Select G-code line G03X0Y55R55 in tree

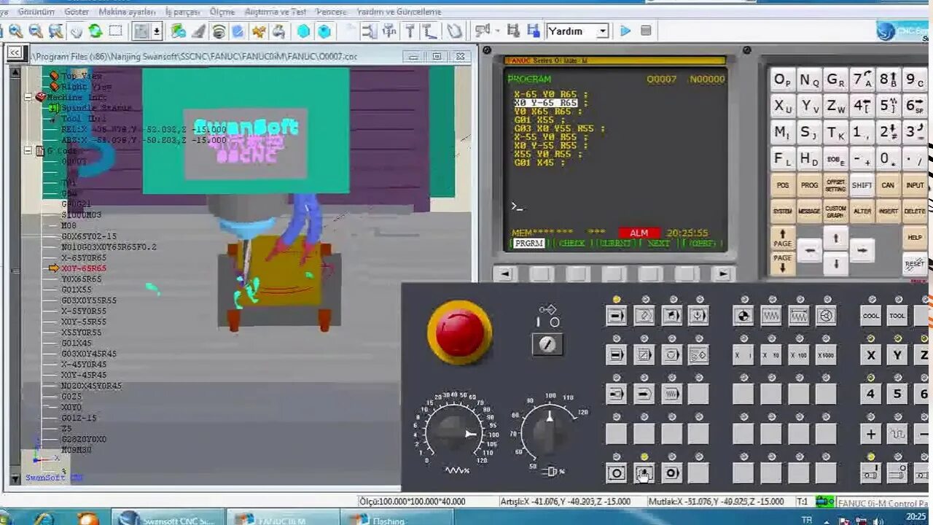point(89,300)
